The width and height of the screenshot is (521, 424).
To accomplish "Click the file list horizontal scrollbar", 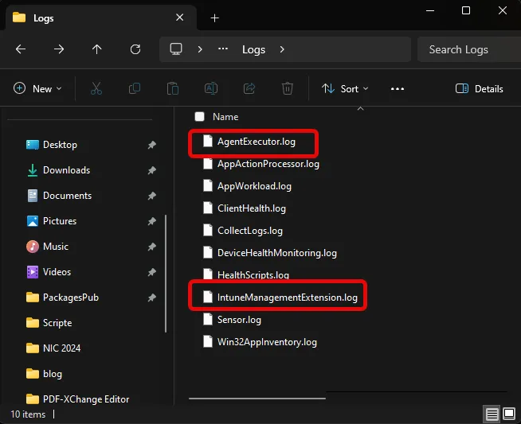I will tap(257, 399).
